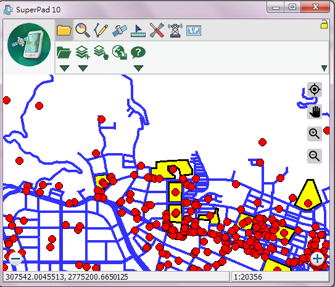Open the layer manager hand icon
The image size is (335, 287).
coord(101,52)
